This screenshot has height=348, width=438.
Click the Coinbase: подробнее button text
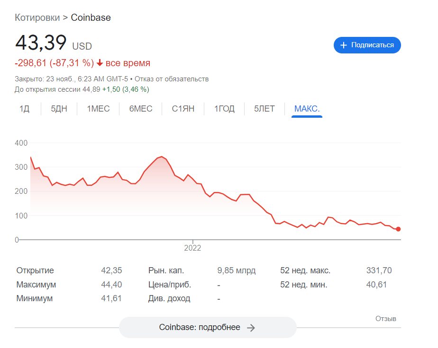click(x=200, y=328)
